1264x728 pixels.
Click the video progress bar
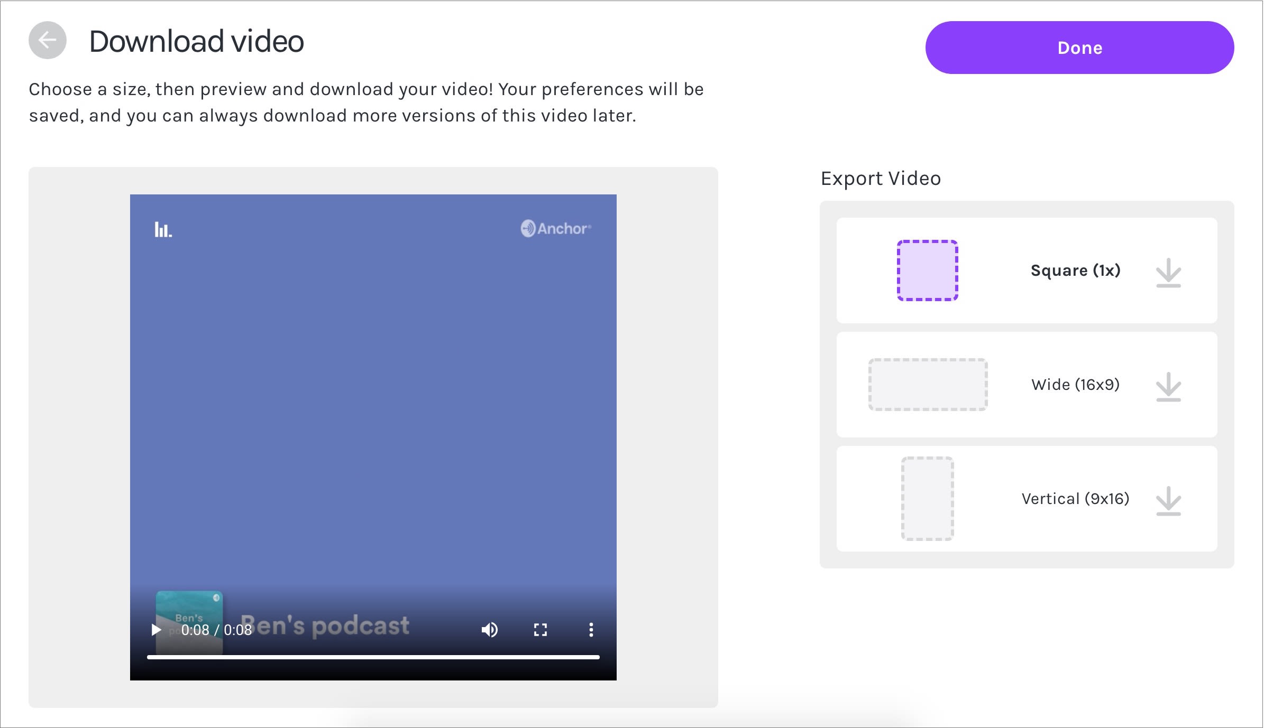373,657
